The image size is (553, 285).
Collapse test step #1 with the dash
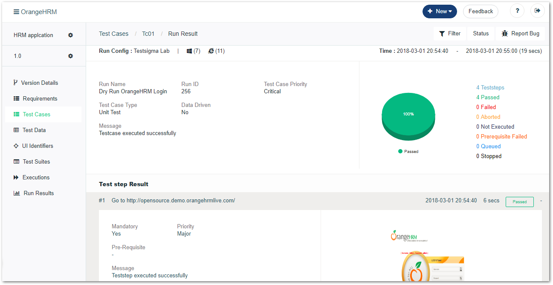click(541, 201)
